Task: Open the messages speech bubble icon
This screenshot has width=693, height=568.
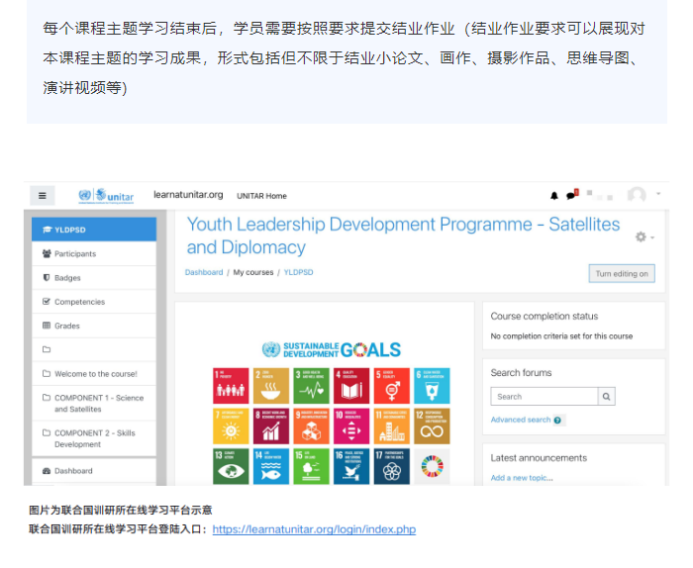Action: coord(572,195)
